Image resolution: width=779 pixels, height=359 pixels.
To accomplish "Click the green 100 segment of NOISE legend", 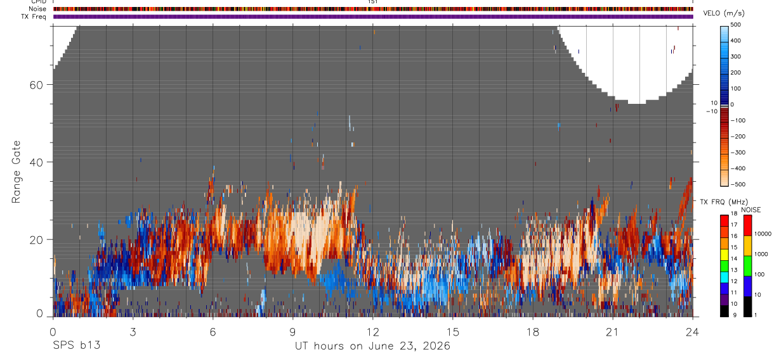I will pos(747,266).
